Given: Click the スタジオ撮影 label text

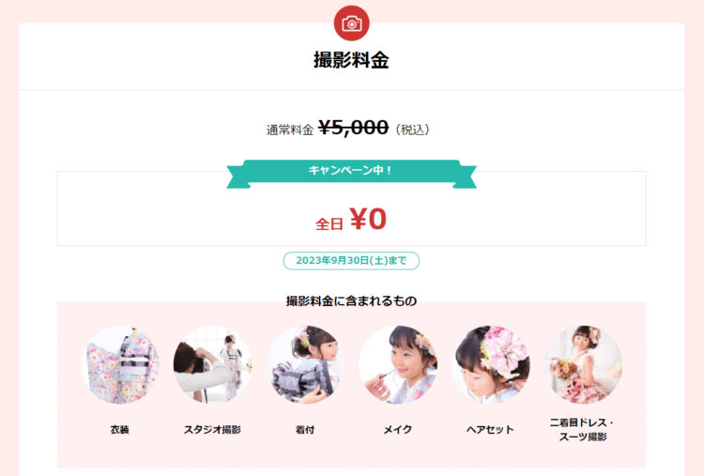Looking at the screenshot, I should (212, 430).
